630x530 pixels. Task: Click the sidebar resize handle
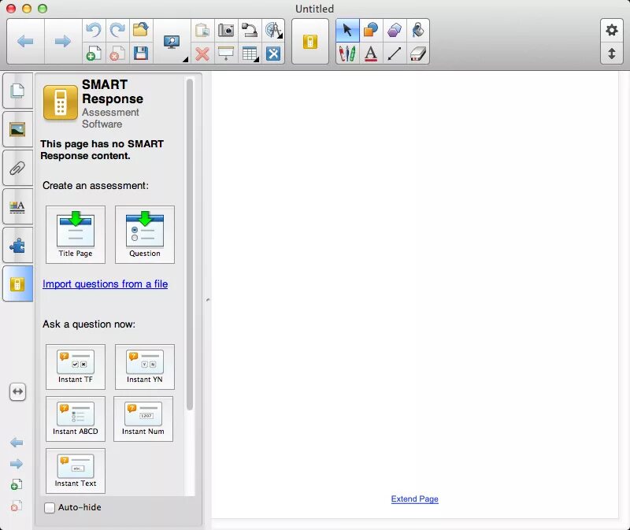click(x=208, y=300)
